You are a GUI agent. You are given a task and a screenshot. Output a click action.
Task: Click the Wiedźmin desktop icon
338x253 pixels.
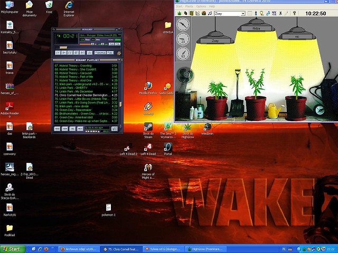[x=207, y=129]
